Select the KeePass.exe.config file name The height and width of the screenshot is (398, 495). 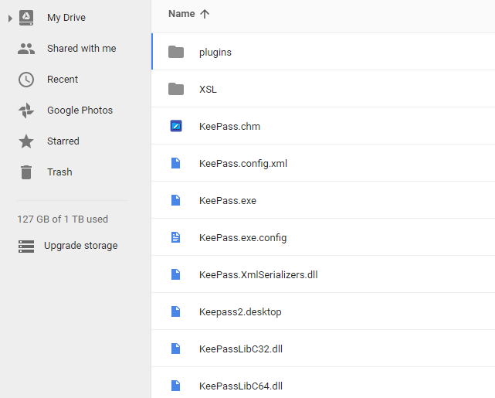(x=243, y=237)
